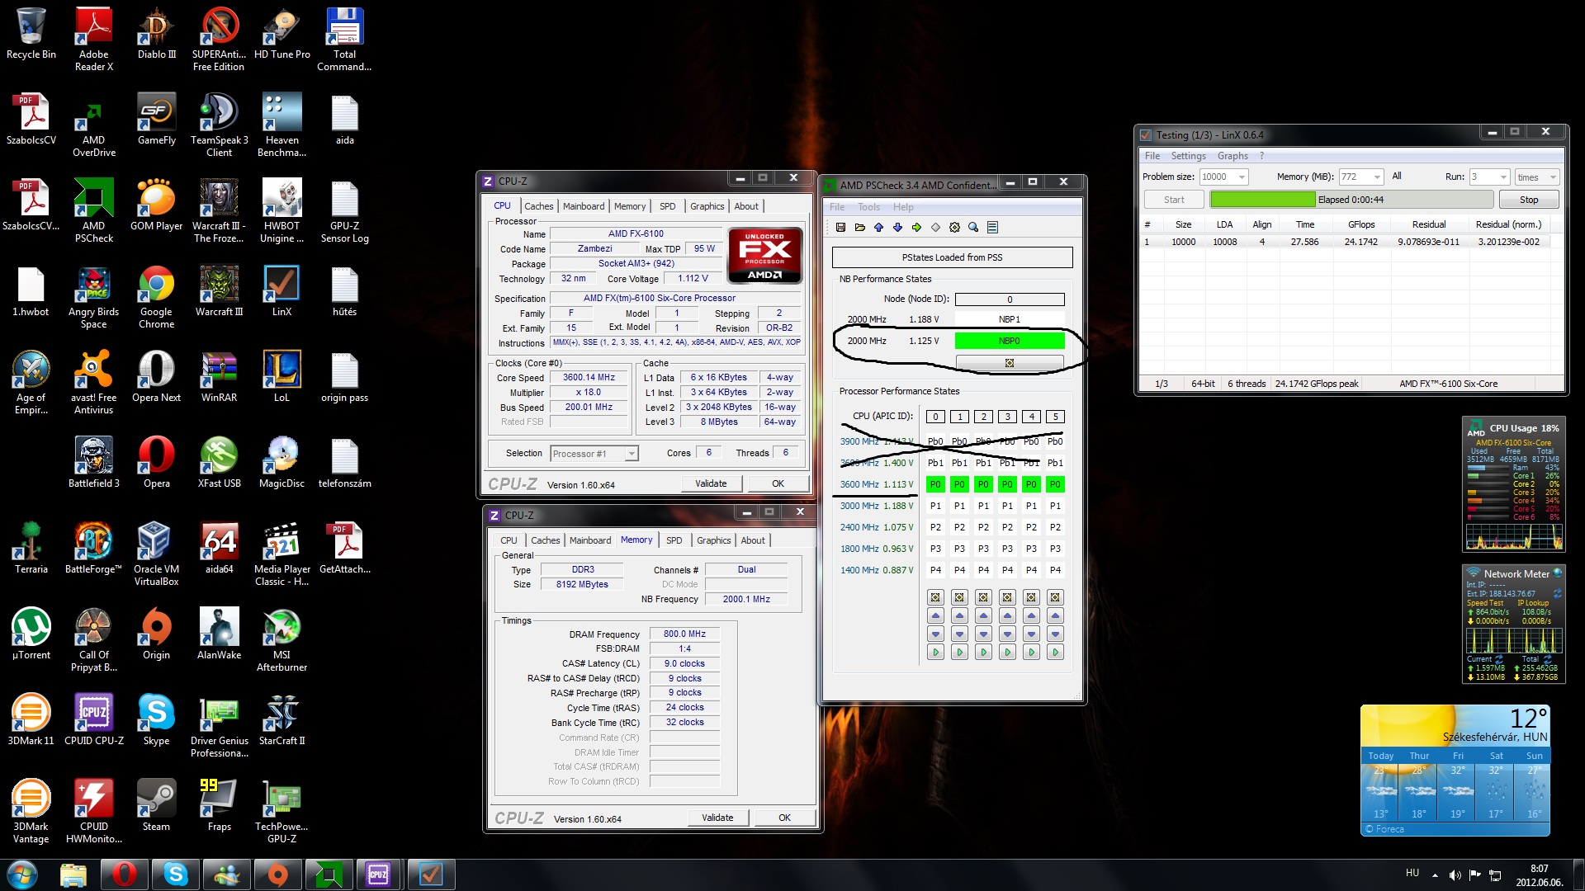Click the PStates Loaded from PSS button

(x=952, y=257)
